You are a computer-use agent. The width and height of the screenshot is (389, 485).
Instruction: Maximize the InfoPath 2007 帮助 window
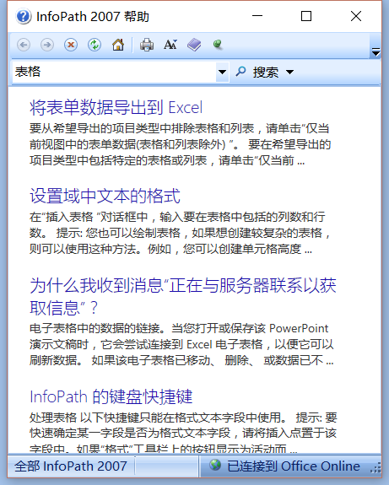point(306,16)
